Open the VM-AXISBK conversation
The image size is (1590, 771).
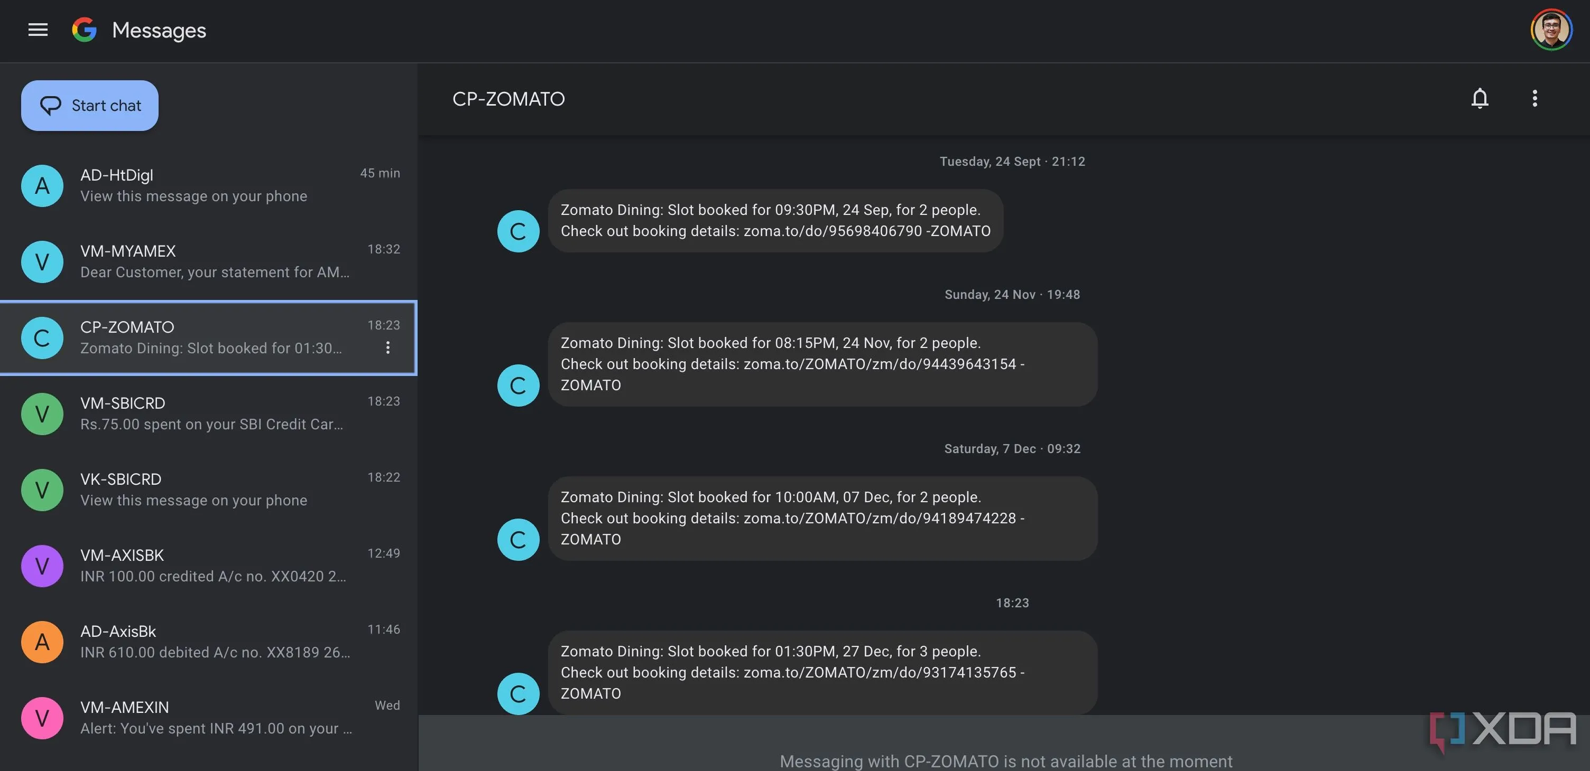209,566
